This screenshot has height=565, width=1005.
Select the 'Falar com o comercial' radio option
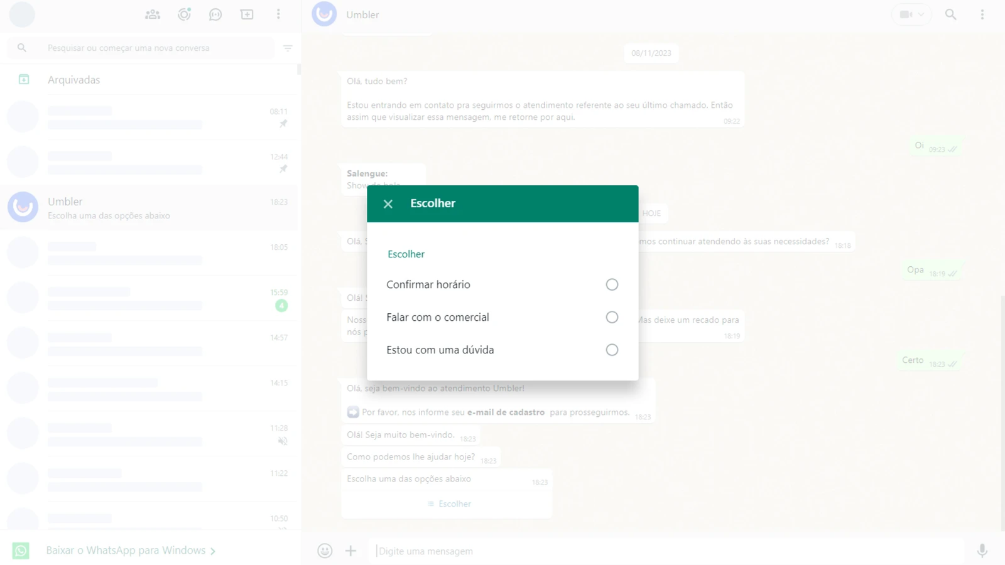coord(612,317)
